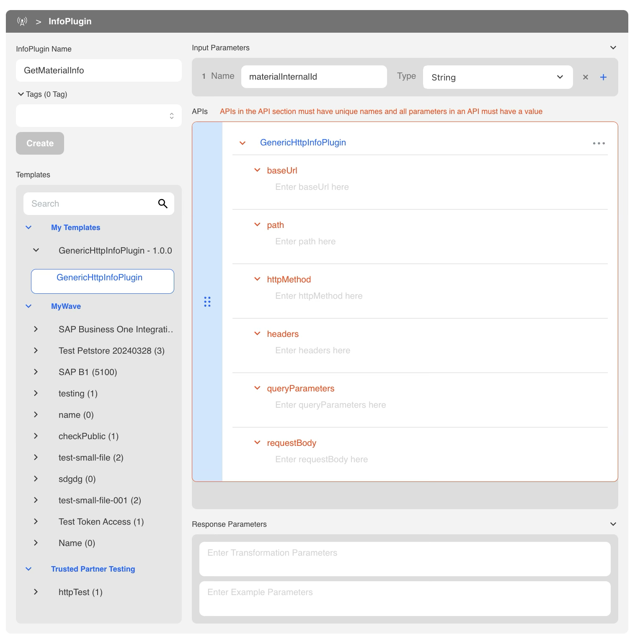Collapse the Input Parameters section

[613, 48]
